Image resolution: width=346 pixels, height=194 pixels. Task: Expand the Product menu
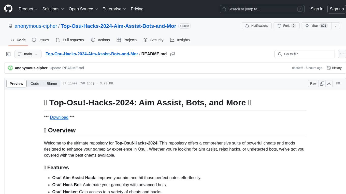click(x=28, y=9)
